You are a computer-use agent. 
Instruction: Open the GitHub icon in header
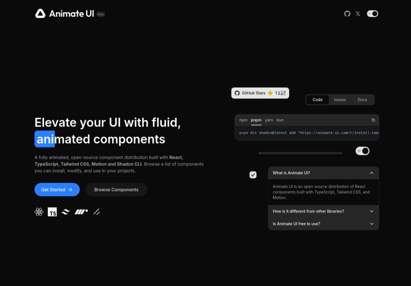[x=347, y=14]
